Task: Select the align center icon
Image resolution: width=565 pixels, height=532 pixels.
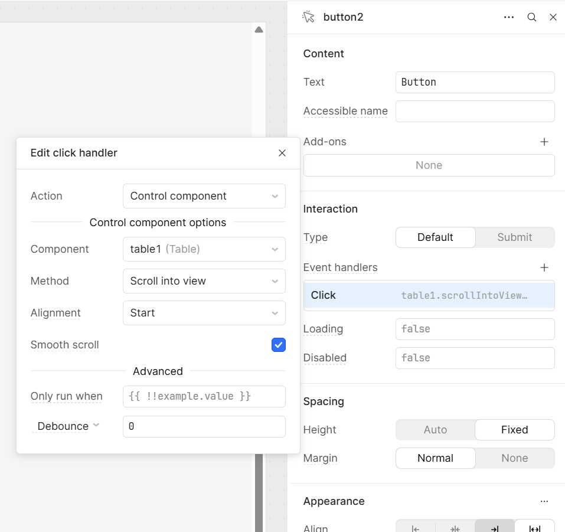Action: (x=455, y=528)
